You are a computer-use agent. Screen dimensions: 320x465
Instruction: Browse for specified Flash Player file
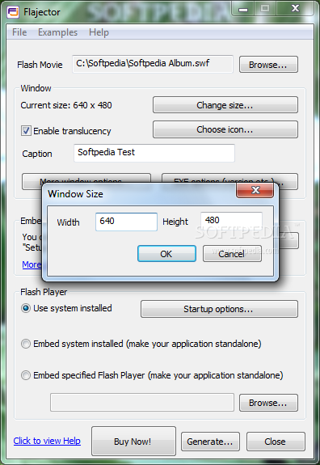pos(268,403)
